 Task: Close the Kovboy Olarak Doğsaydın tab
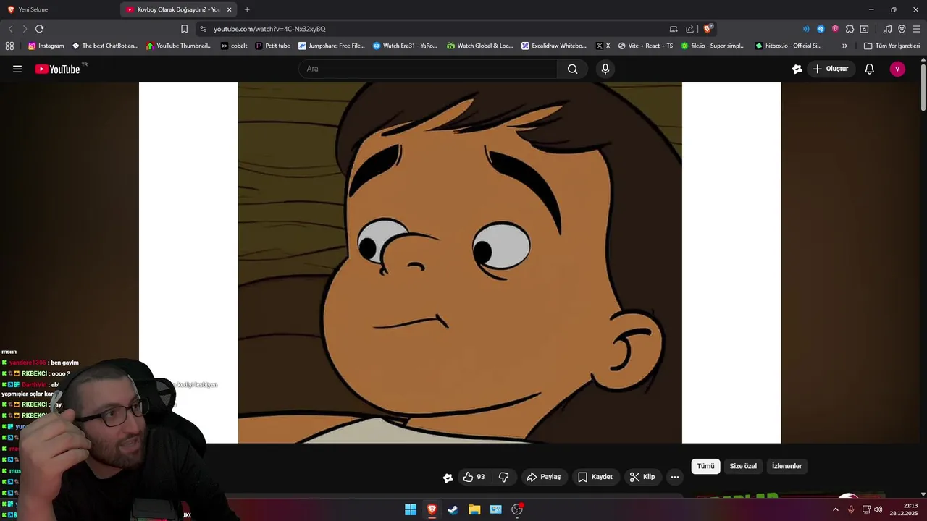230,9
